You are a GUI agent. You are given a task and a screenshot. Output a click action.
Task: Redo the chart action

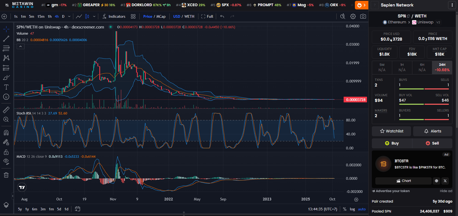[x=232, y=16]
